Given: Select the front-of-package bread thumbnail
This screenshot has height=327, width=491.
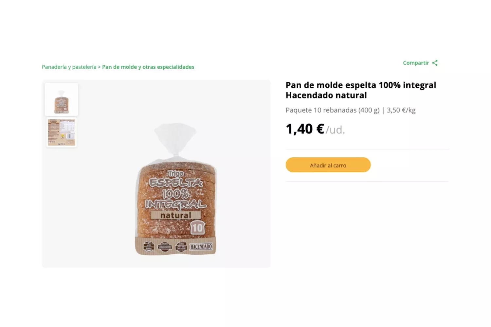Looking at the screenshot, I should tap(62, 99).
